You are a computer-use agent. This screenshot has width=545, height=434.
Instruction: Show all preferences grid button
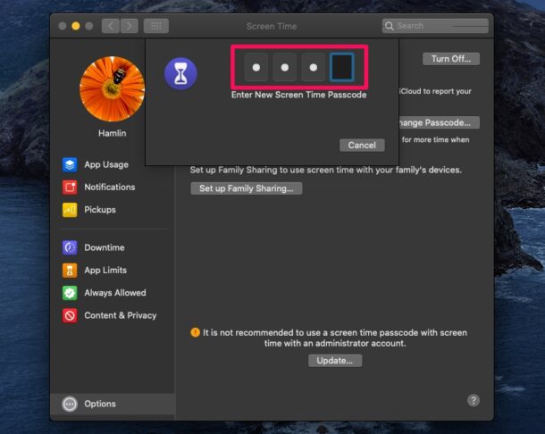tap(155, 26)
